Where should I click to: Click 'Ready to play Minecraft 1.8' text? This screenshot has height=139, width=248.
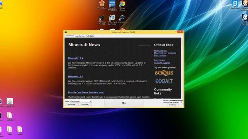[172, 102]
